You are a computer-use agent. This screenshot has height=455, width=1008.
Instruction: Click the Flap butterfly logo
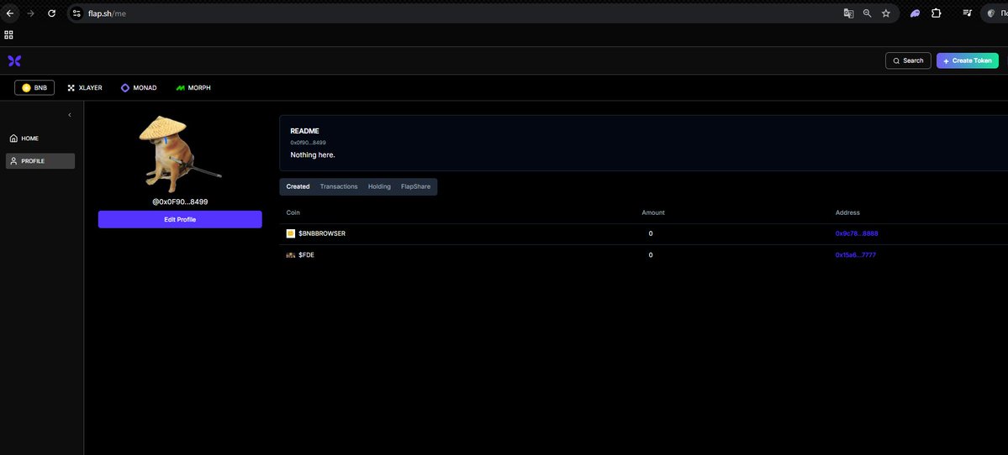[x=14, y=61]
